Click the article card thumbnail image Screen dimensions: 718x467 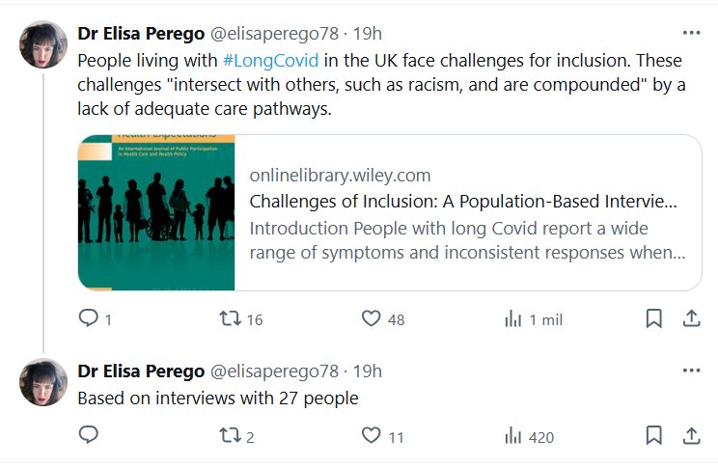pos(156,212)
